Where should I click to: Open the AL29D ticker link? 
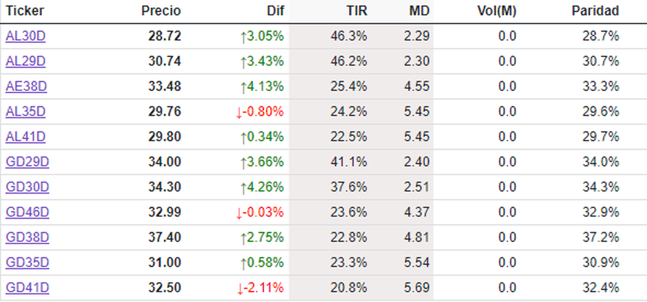[25, 61]
